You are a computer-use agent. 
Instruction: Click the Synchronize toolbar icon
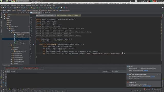(6, 8)
